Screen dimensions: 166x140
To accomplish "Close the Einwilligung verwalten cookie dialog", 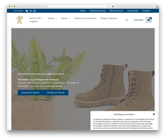I will coord(154,114).
